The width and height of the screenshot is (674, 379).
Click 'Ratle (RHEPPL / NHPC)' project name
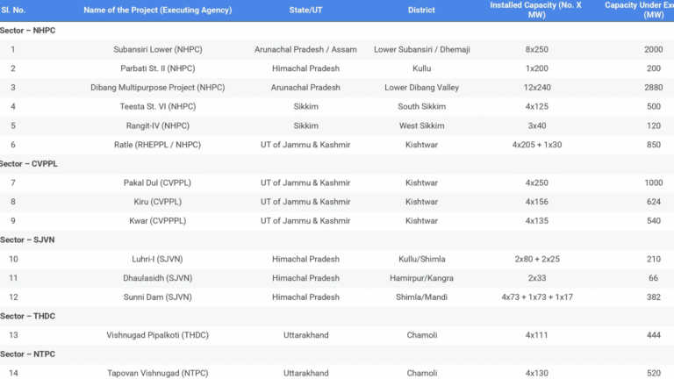pos(158,145)
